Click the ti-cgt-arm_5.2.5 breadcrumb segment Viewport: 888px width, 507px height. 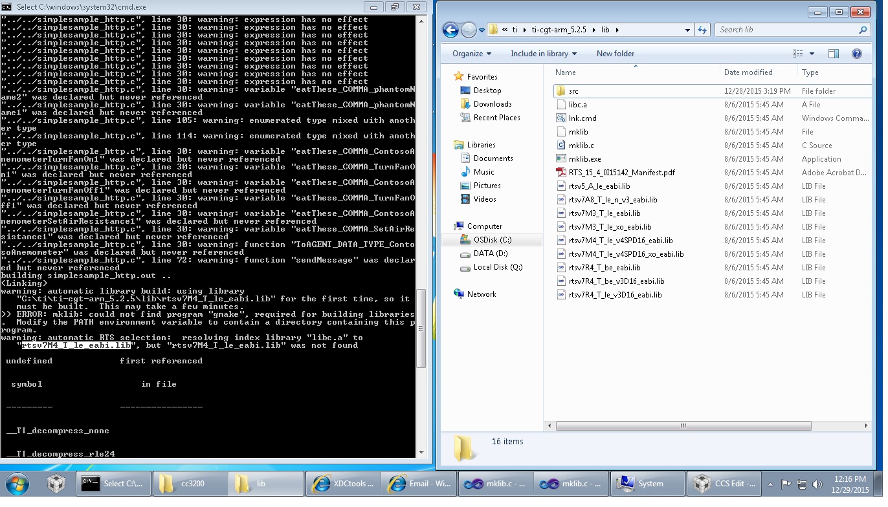[559, 30]
